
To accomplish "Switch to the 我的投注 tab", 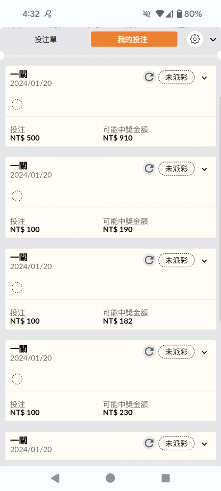I will (134, 39).
